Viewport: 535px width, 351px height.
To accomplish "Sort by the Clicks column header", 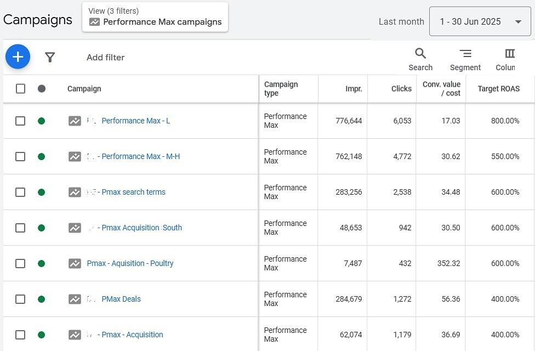I will coord(401,89).
